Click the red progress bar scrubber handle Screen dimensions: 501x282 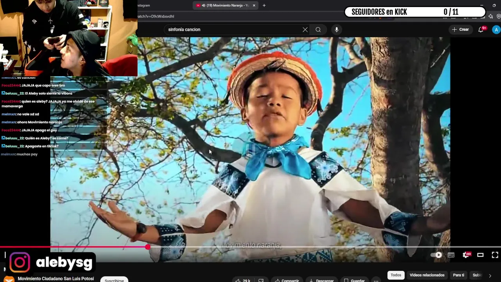(148, 247)
